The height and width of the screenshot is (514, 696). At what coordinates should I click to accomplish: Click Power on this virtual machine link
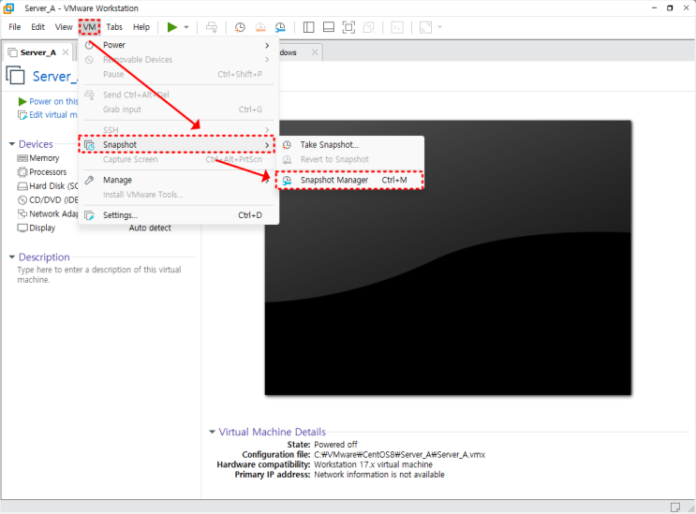tap(53, 101)
